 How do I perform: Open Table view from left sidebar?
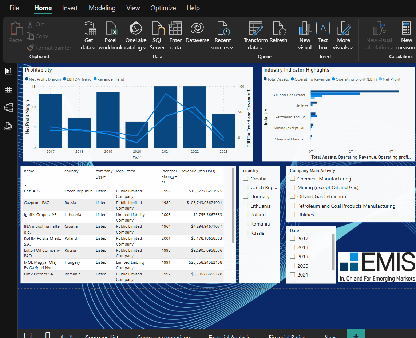point(8,89)
